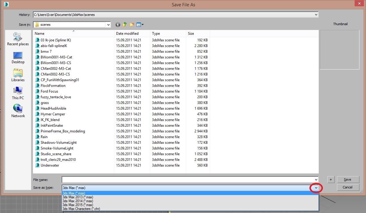This screenshot has width=366, height=213.
Task: Select the file troll_cleric29_max2010
Action: [58, 160]
